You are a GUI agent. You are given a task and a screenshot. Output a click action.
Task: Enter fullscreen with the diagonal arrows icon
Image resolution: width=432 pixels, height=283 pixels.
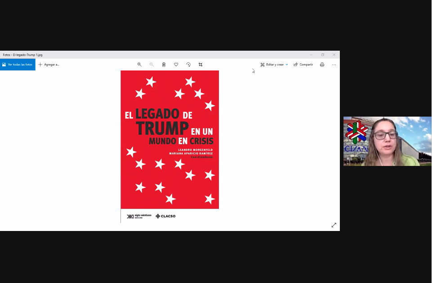pyautogui.click(x=334, y=225)
